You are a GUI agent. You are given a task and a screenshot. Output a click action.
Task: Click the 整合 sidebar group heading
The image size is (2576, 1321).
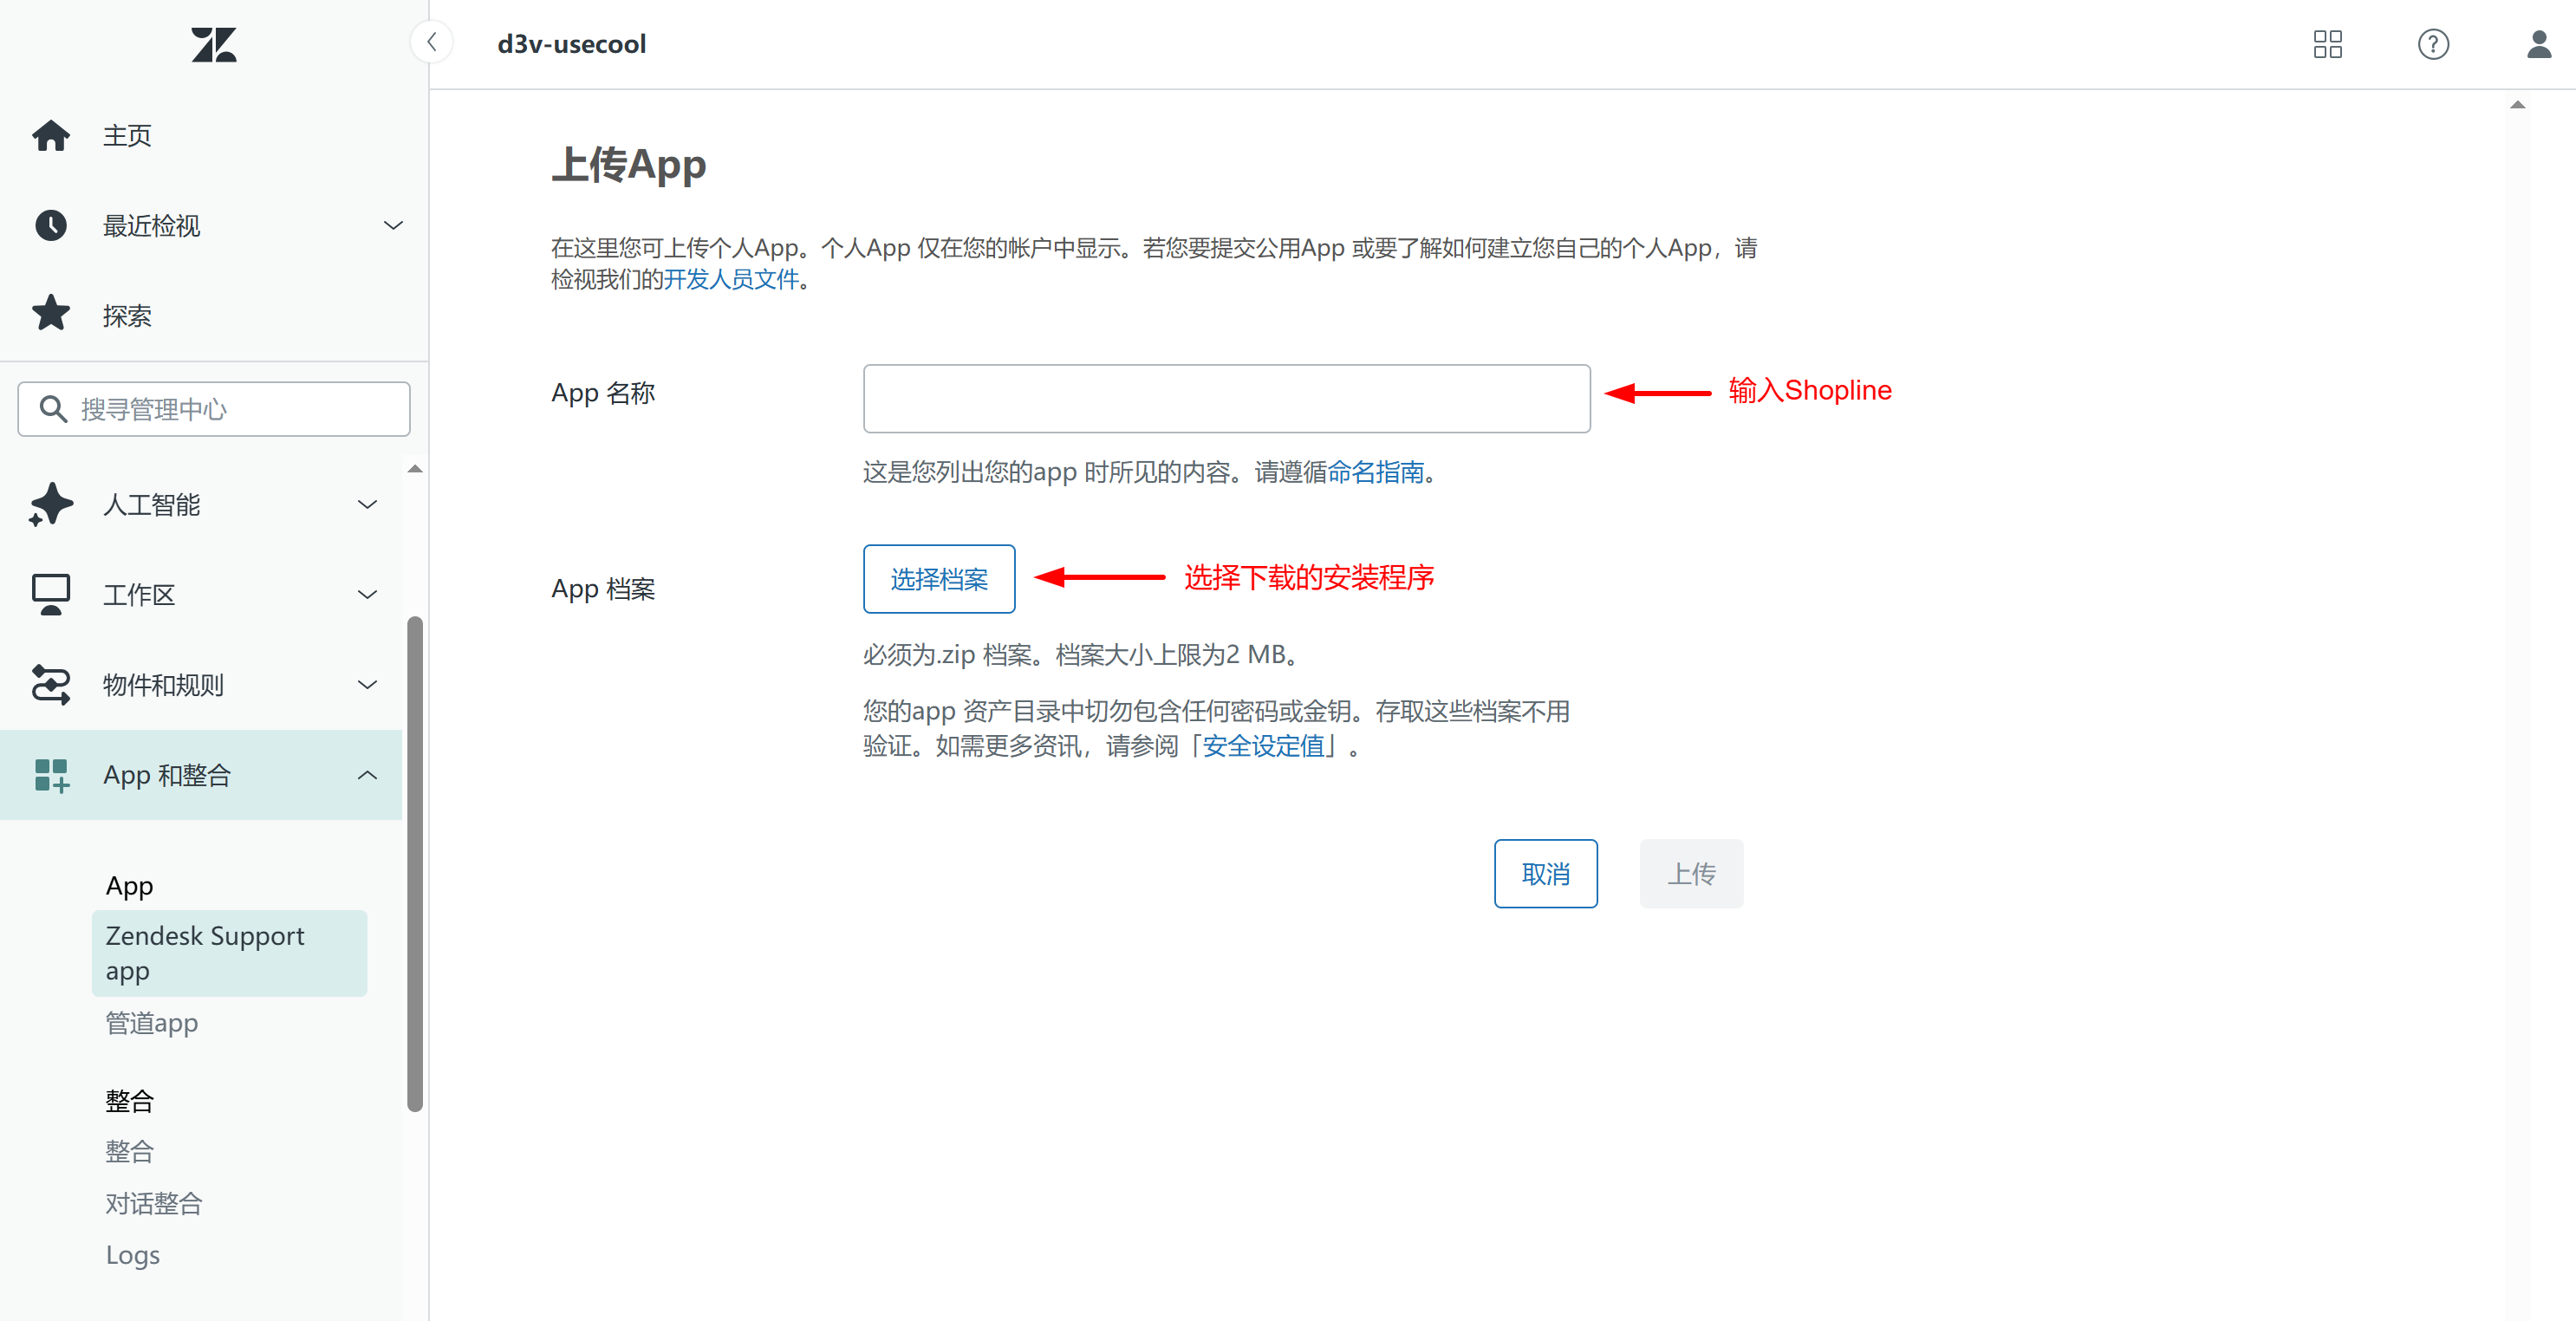point(130,1101)
